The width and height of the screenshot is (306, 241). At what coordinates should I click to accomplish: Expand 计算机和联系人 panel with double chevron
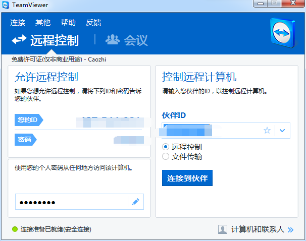click(290, 230)
